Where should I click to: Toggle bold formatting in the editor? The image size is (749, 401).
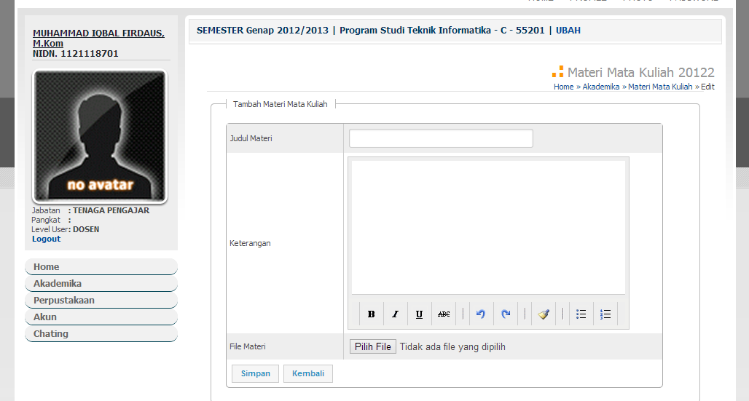[371, 314]
